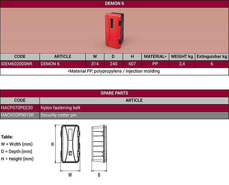Select material value PP
Viewport: 229px width, 185px height.
[155, 64]
